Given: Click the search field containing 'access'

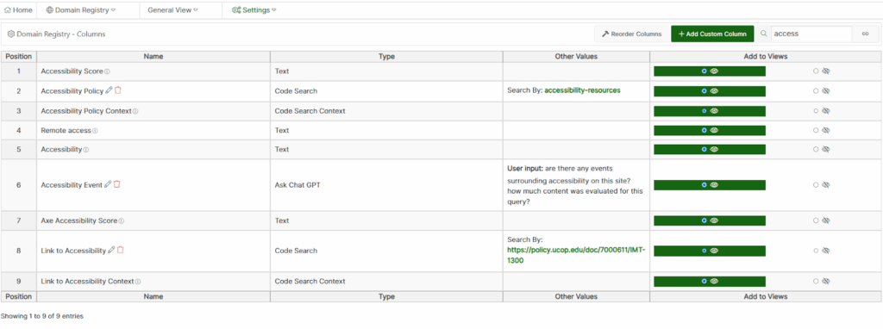Looking at the screenshot, I should click(811, 34).
